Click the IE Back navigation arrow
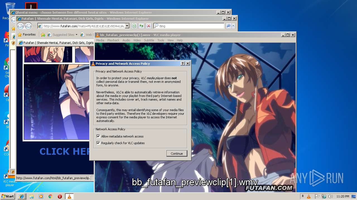The image size is (357, 200). (x=20, y=26)
